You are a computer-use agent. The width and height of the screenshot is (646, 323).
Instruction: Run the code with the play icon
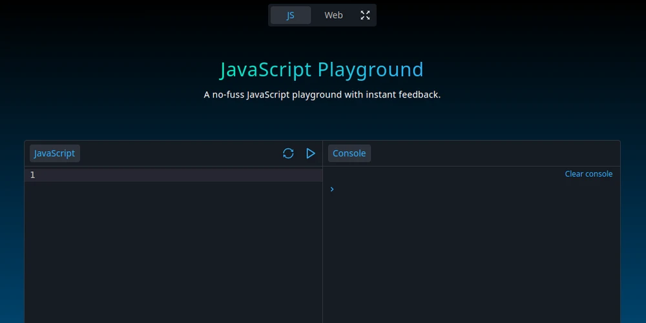coord(311,154)
